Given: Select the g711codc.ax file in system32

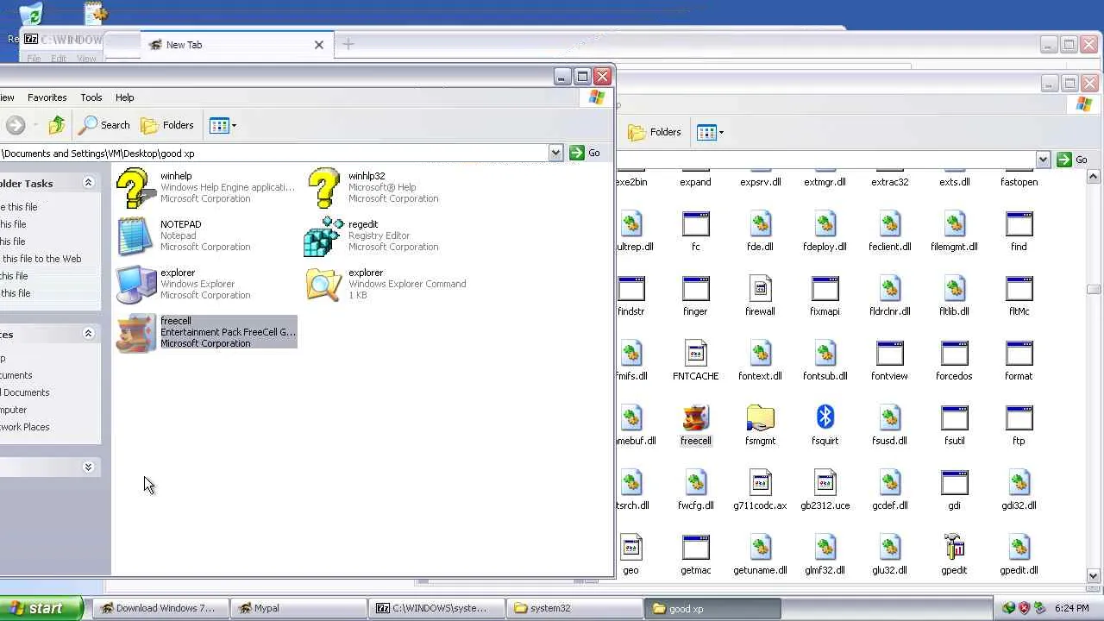Looking at the screenshot, I should pyautogui.click(x=760, y=491).
